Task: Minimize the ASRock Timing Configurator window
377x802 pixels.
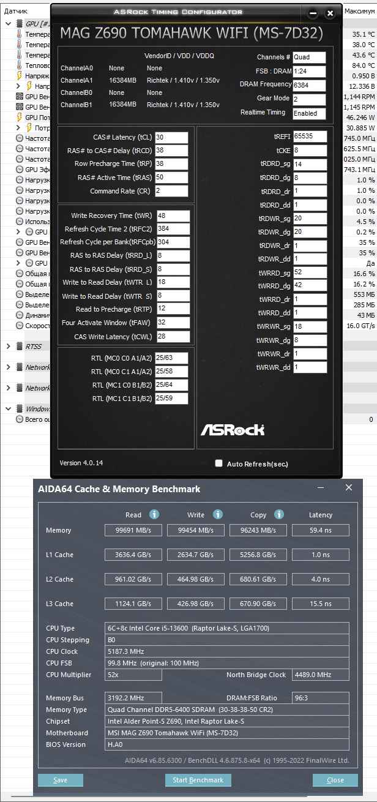Action: 313,13
